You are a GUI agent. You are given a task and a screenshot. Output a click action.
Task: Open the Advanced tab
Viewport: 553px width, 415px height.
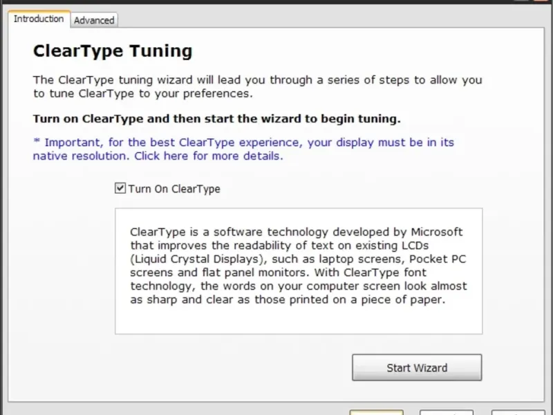point(94,21)
